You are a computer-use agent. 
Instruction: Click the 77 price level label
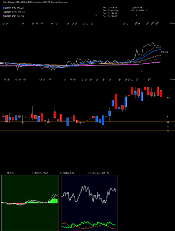(168, 127)
